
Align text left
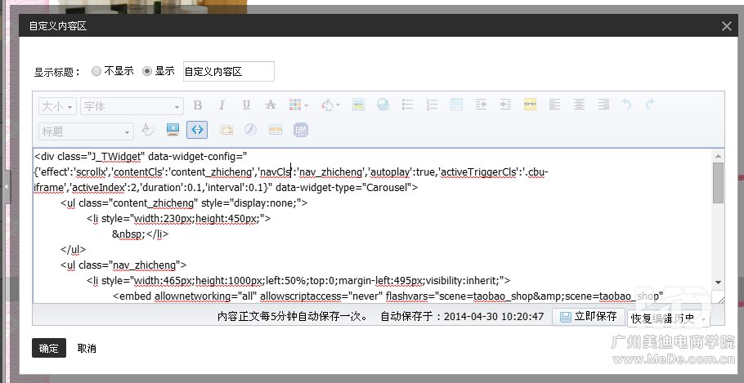click(554, 105)
